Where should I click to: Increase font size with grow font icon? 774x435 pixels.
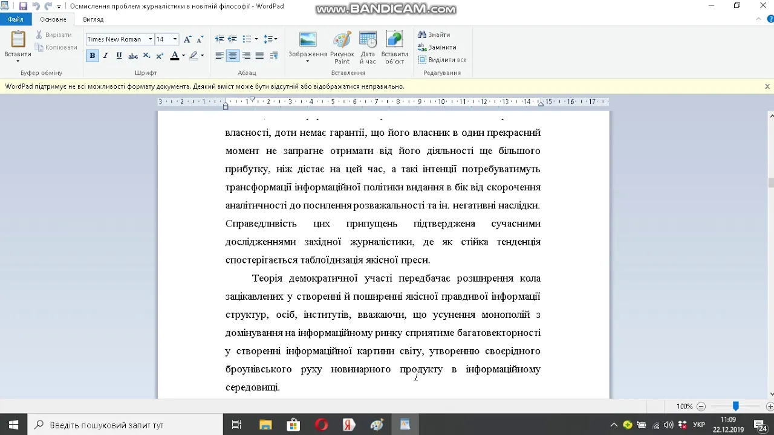tap(187, 39)
